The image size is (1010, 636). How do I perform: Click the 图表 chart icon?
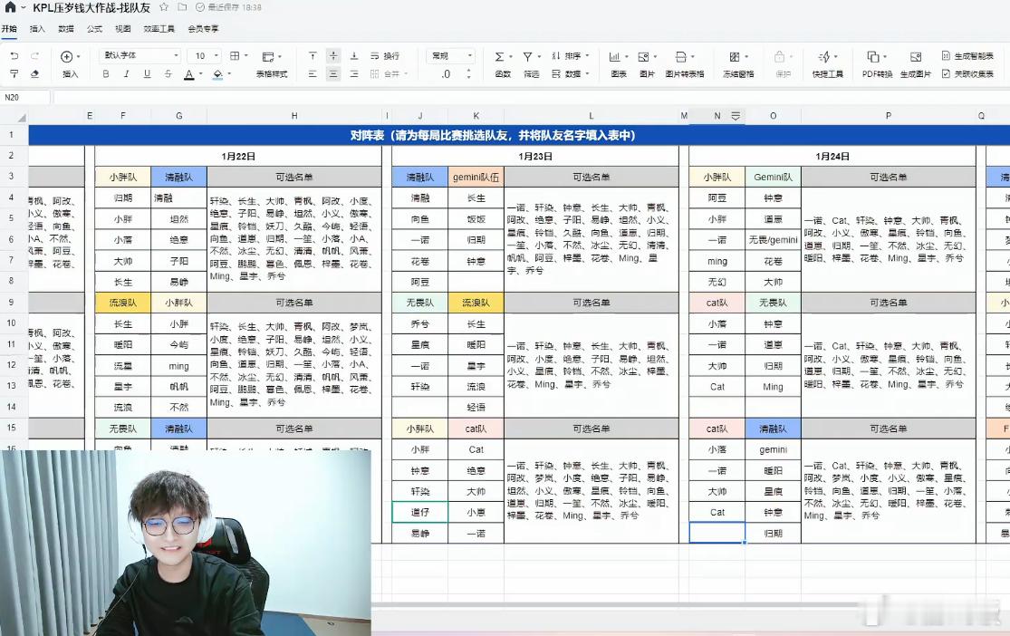pyautogui.click(x=615, y=57)
